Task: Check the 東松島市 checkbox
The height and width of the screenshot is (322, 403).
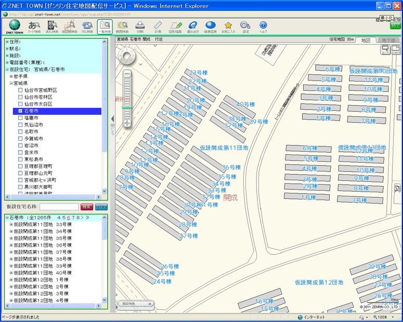Action: (20, 159)
